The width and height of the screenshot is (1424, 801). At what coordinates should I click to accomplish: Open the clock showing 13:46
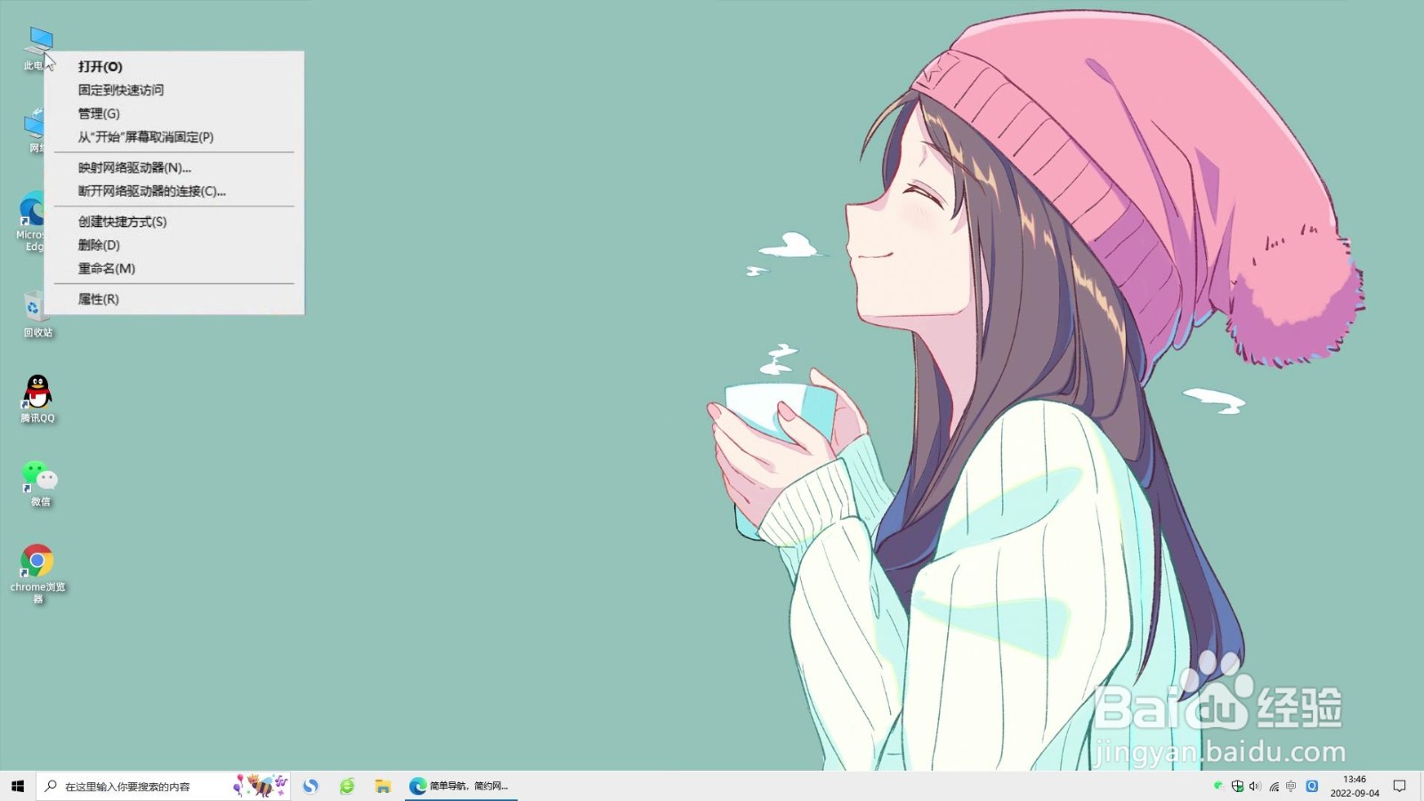coord(1355,786)
